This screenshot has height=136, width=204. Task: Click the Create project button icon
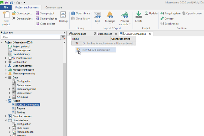coord(139,14)
